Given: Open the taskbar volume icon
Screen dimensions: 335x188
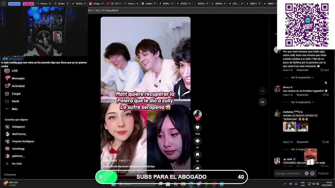Looking at the screenshot, I should pos(314,184).
